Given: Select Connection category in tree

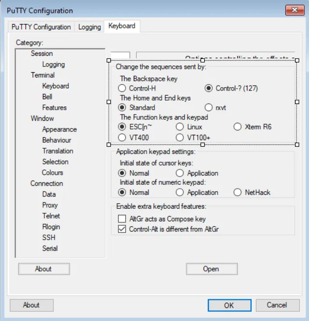Looking at the screenshot, I should 47,183.
